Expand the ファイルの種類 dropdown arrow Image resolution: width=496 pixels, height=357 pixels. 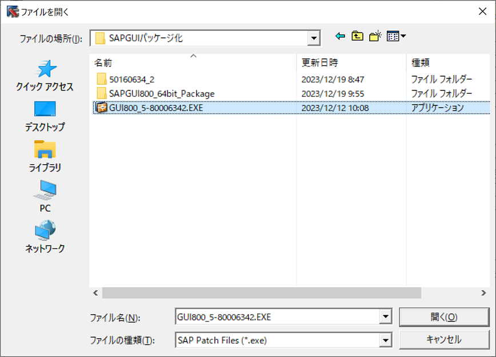pyautogui.click(x=385, y=340)
